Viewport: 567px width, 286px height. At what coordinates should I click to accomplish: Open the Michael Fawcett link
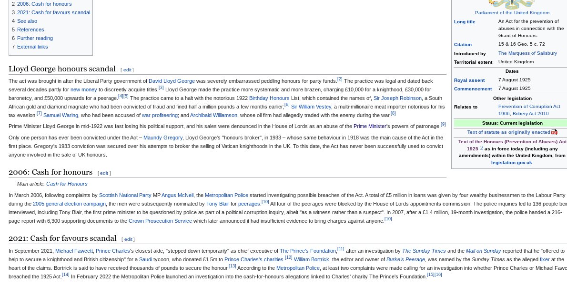pyautogui.click(x=74, y=251)
